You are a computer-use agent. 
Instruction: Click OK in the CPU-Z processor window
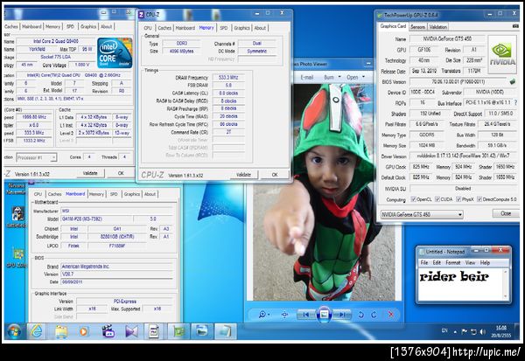pyautogui.click(x=121, y=173)
